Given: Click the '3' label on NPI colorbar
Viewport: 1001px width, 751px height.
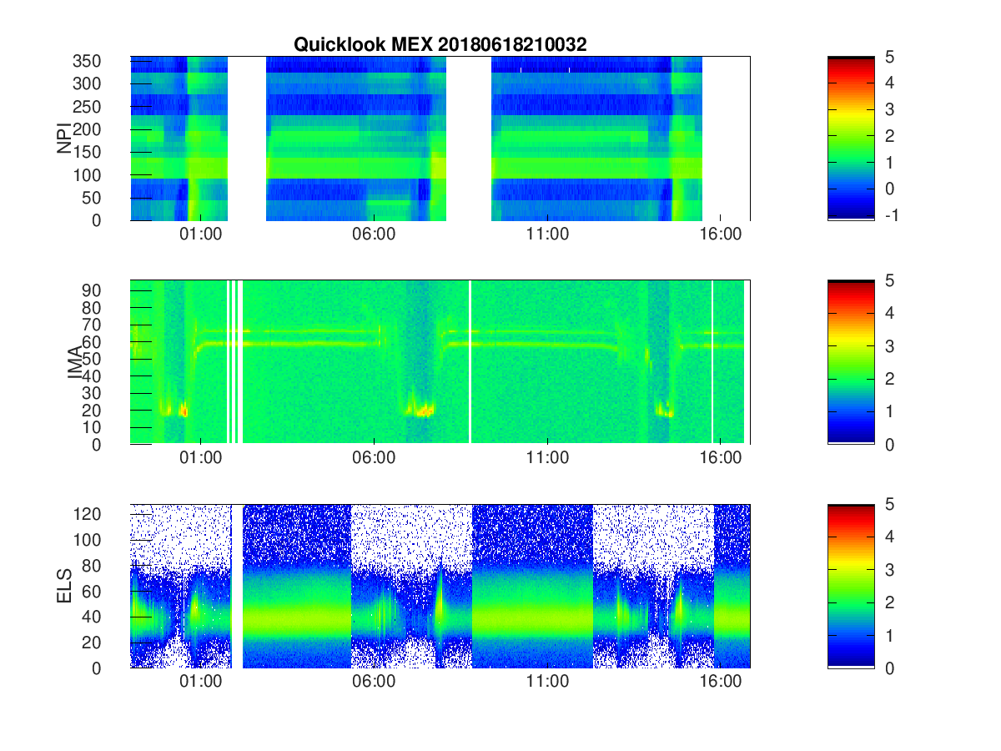Looking at the screenshot, I should [x=888, y=109].
